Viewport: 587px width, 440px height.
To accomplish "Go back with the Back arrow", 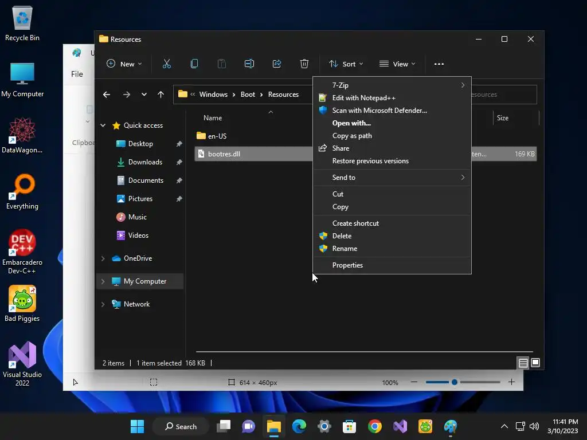I will (107, 95).
